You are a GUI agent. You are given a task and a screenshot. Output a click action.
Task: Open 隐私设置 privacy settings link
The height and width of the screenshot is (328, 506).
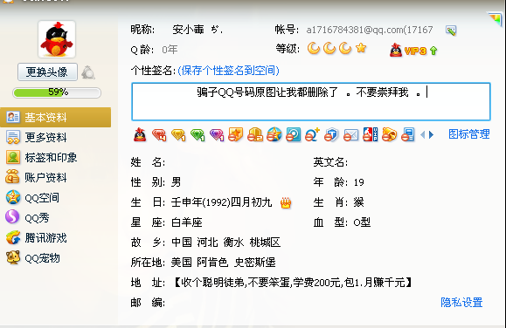[x=461, y=302]
